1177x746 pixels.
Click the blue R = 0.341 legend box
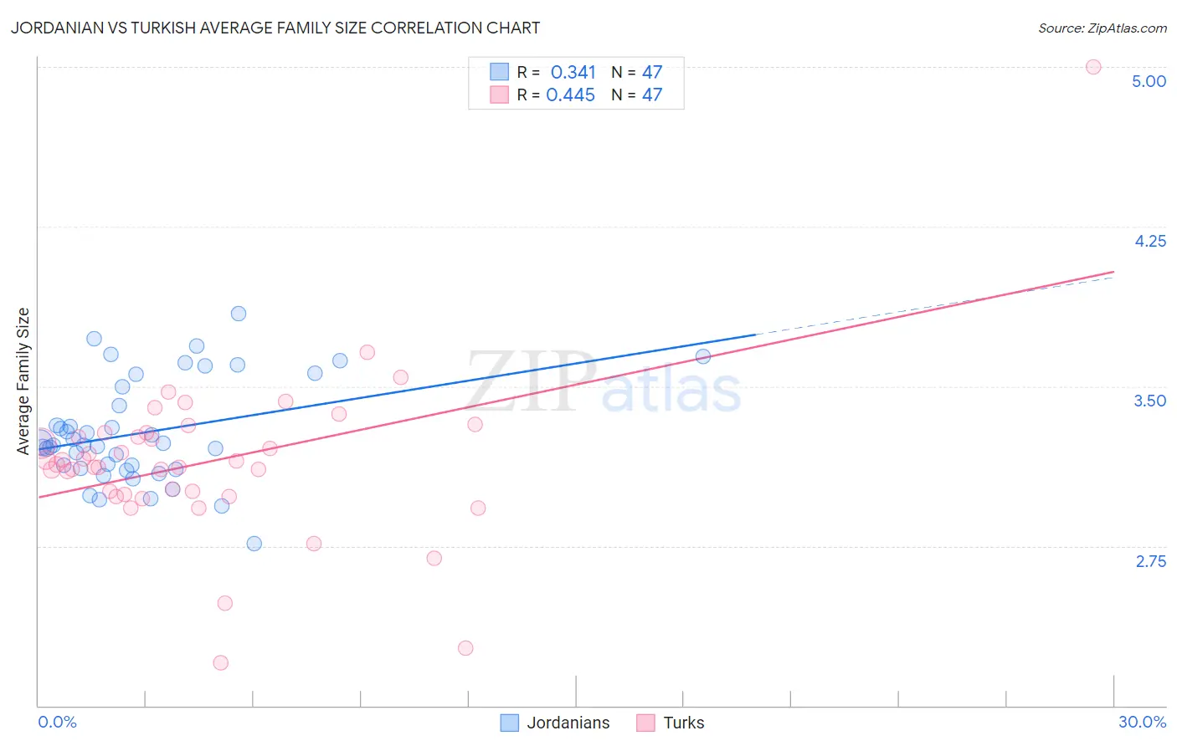coord(499,72)
